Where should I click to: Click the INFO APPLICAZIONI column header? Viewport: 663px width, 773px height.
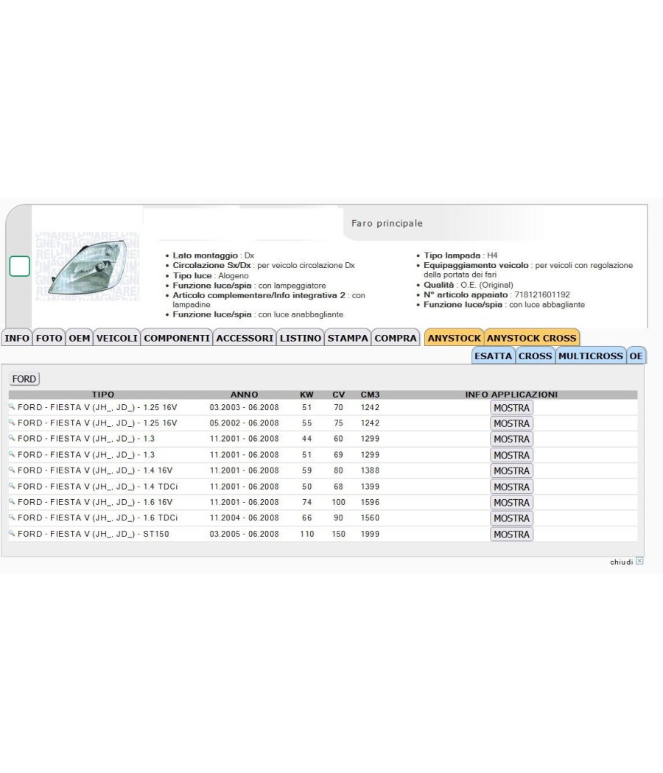(511, 395)
